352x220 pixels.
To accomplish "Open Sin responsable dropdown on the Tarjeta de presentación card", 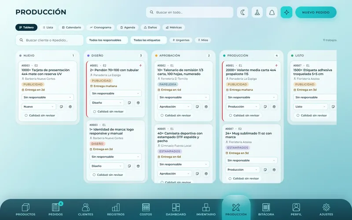I will (x=48, y=97).
